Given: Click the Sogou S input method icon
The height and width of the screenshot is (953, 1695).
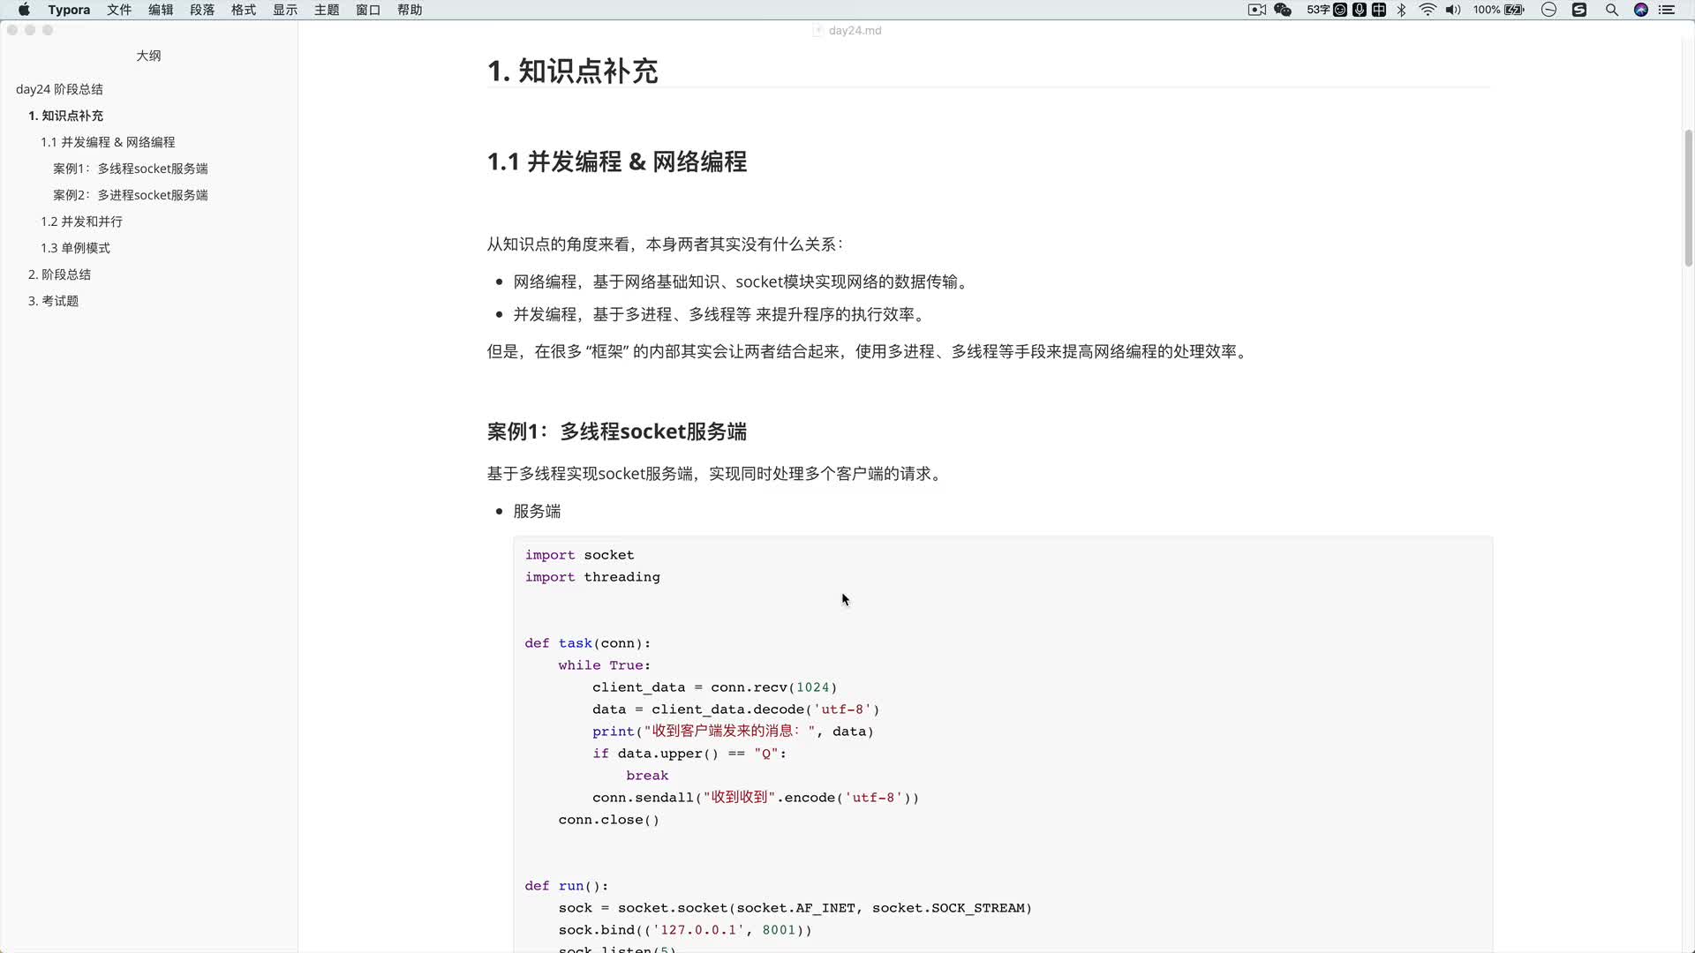Looking at the screenshot, I should [1579, 10].
